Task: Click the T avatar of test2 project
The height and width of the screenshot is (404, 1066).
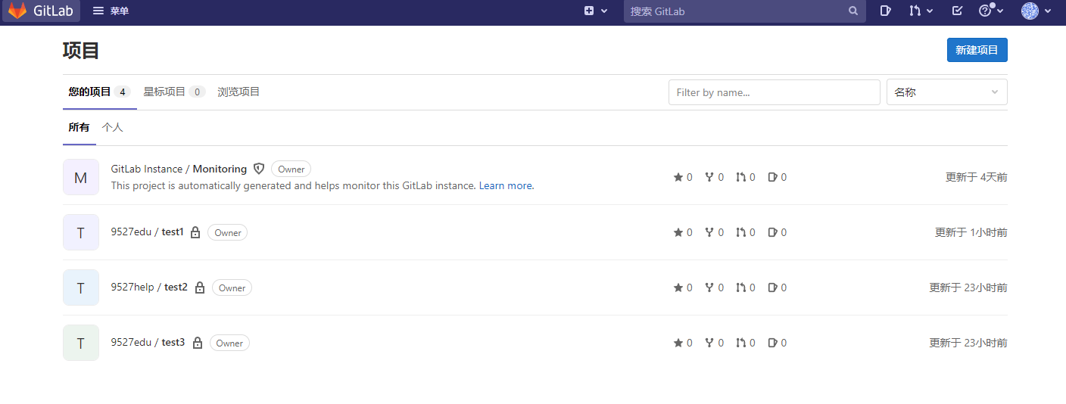Action: (x=81, y=287)
